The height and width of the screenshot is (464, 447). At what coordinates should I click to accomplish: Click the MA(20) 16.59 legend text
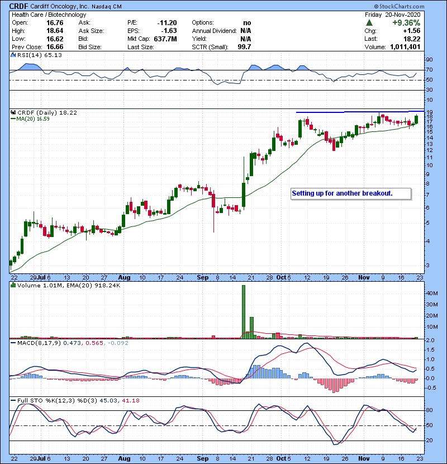pyautogui.click(x=33, y=119)
